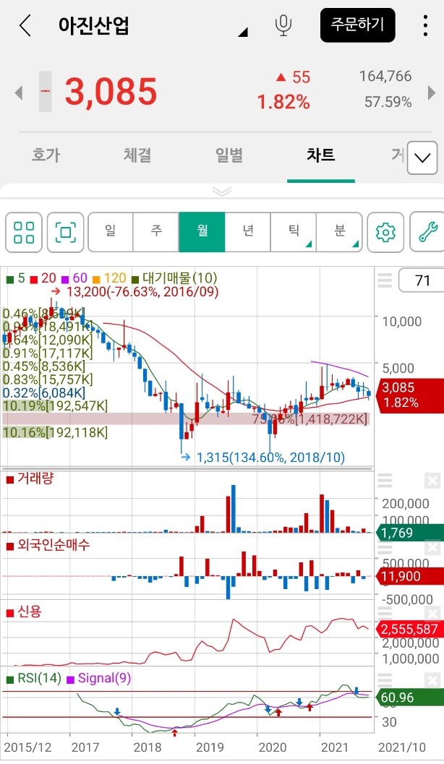Close the RSI(14) indicator panel
This screenshot has width=444, height=764.
[x=432, y=680]
